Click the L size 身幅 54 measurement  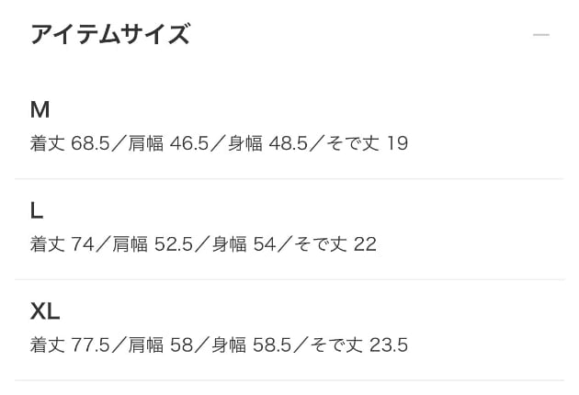click(x=244, y=244)
